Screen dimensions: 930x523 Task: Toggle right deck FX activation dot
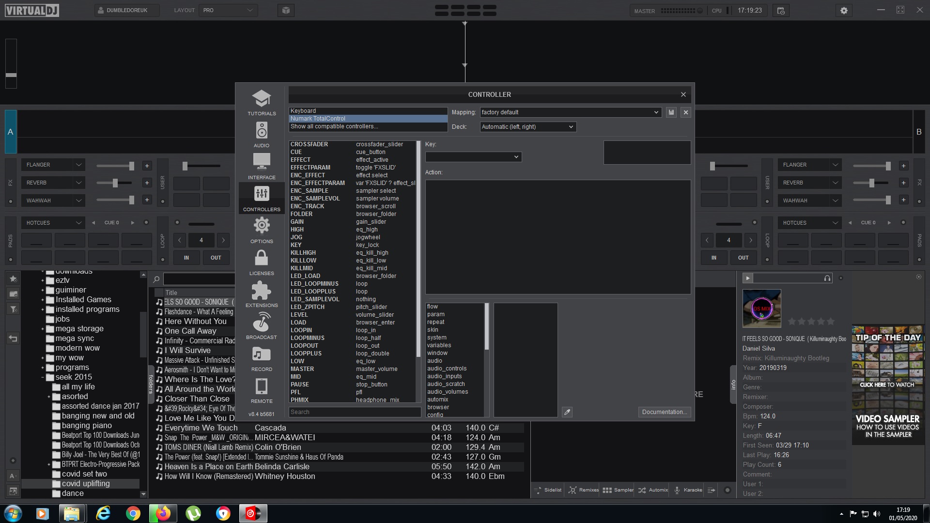[x=919, y=201]
